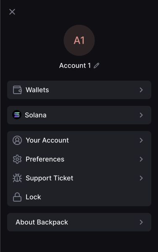Expand the Solana row chevron
This screenshot has height=252, width=158.
click(141, 115)
